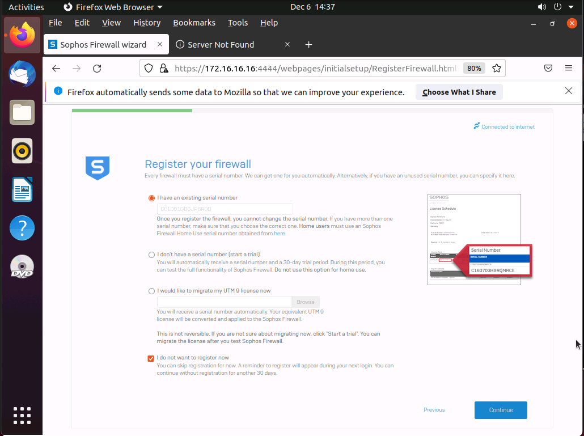Expand the system status menu arrow
The height and width of the screenshot is (436, 584).
[570, 7]
